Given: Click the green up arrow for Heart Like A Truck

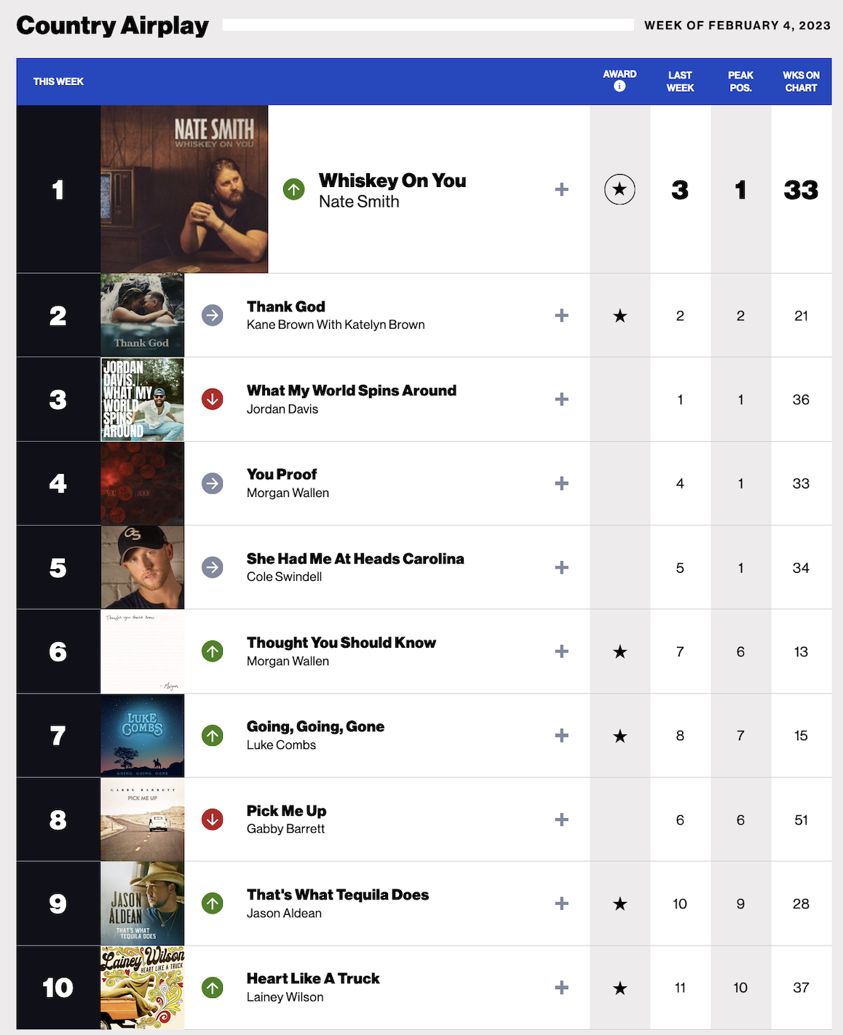Looking at the screenshot, I should point(212,988).
